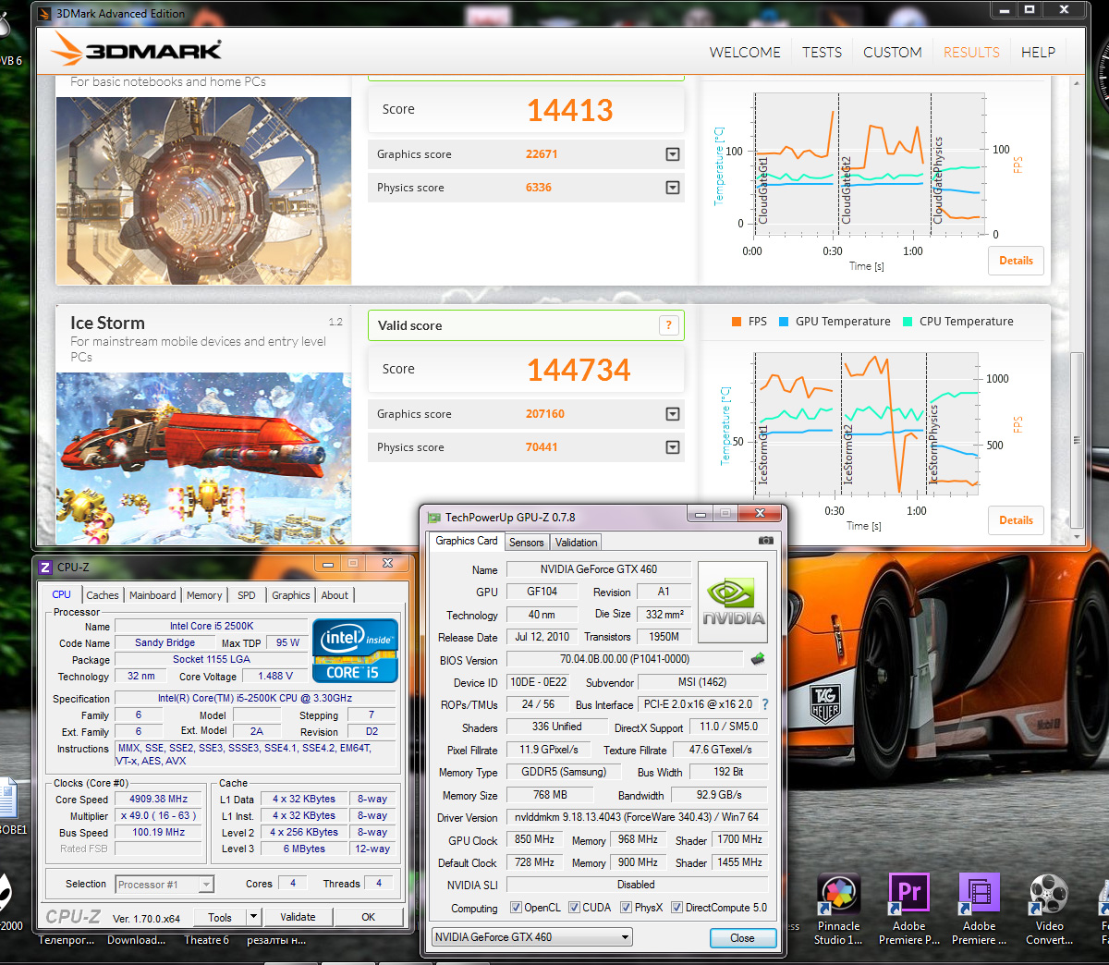This screenshot has height=965, width=1109.
Task: Click the 3DMark scrollbar down arrow
Action: 1077,536
